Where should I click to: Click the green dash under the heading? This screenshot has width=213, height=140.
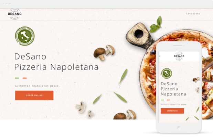pos(17,78)
